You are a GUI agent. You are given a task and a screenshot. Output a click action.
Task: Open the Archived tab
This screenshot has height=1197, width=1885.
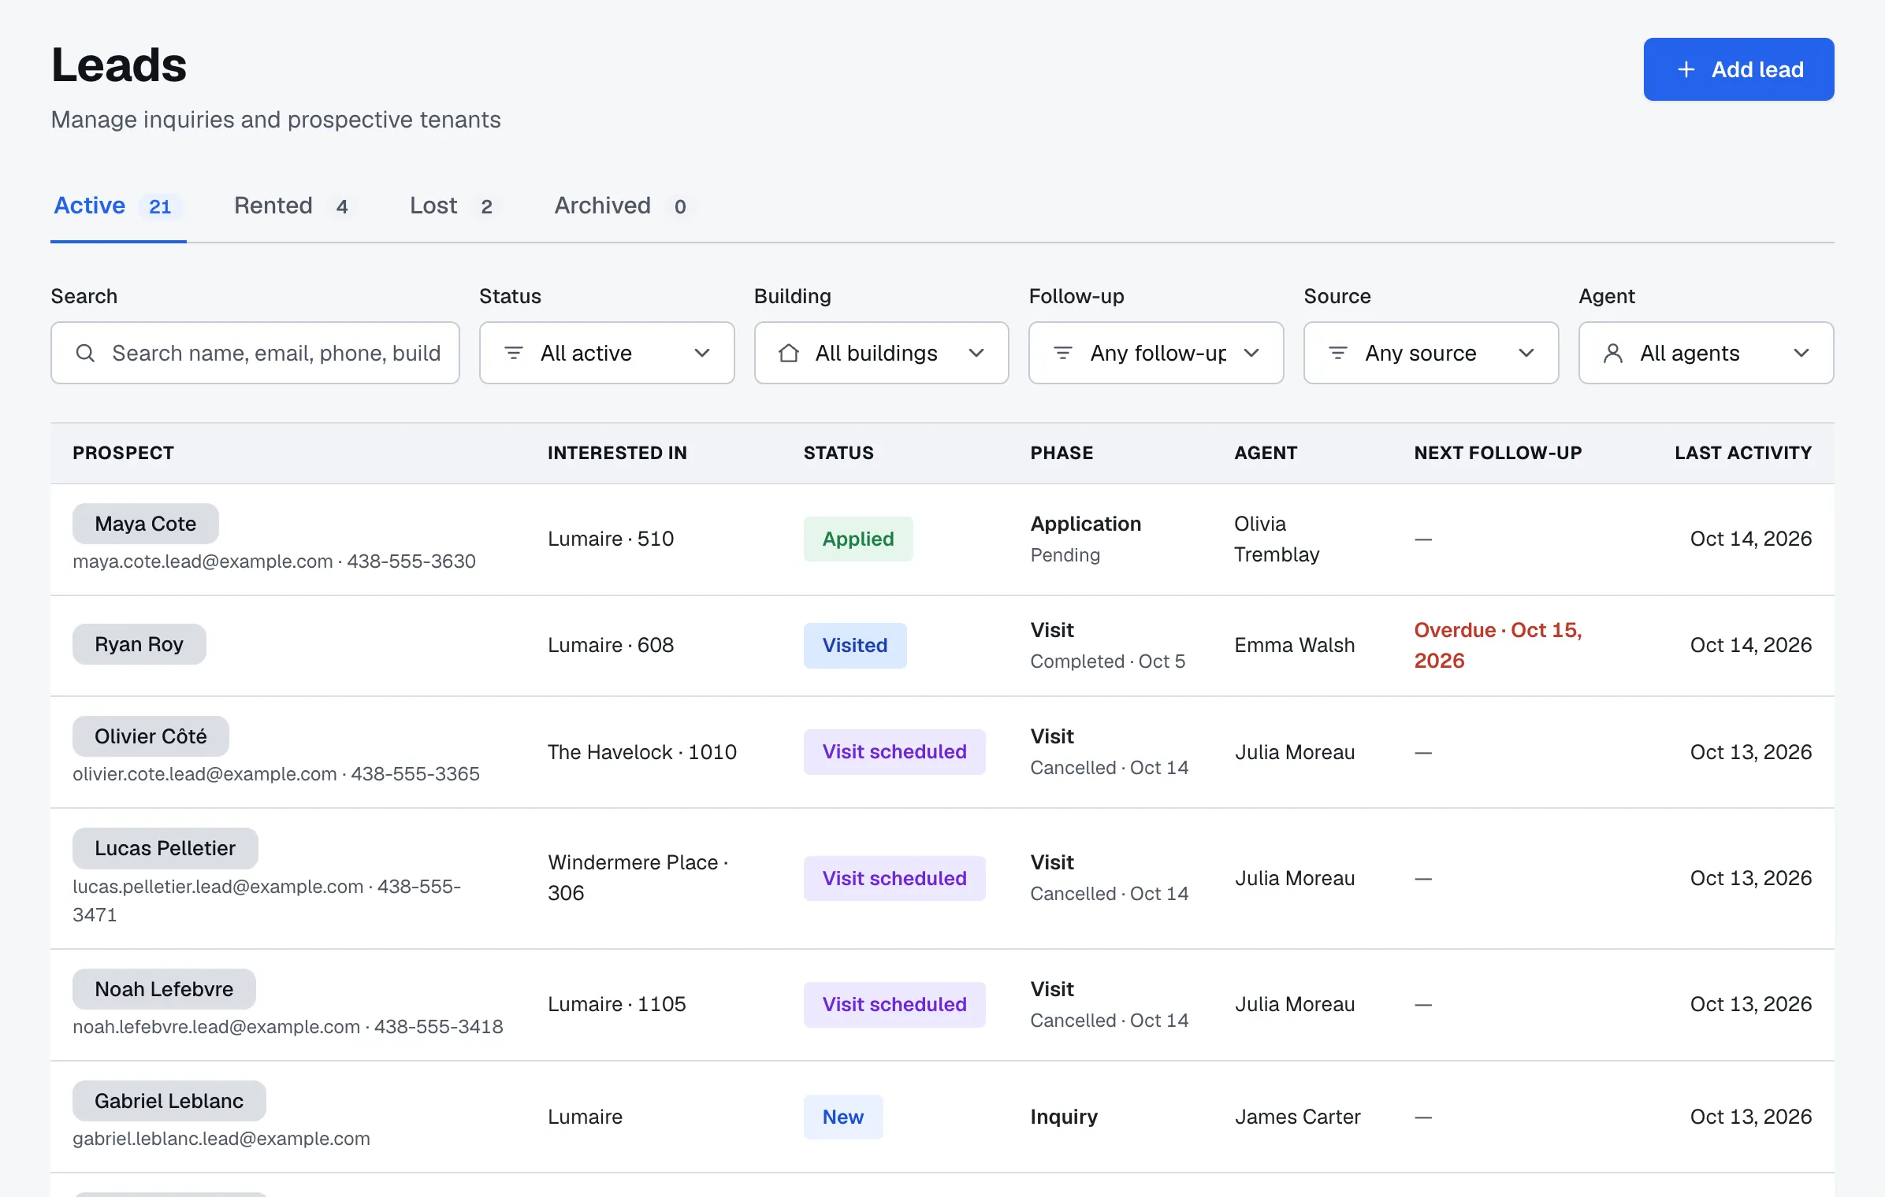pyautogui.click(x=623, y=206)
